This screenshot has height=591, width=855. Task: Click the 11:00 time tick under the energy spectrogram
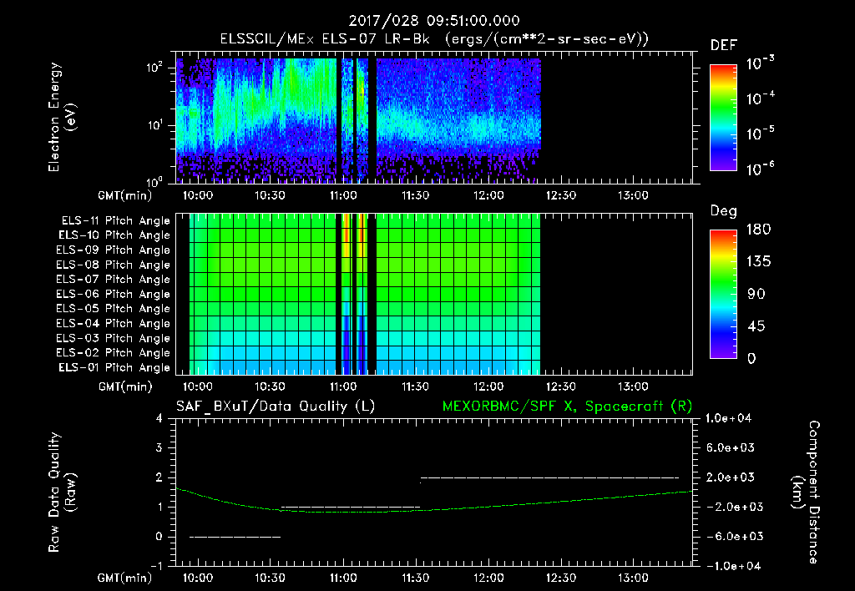click(343, 195)
